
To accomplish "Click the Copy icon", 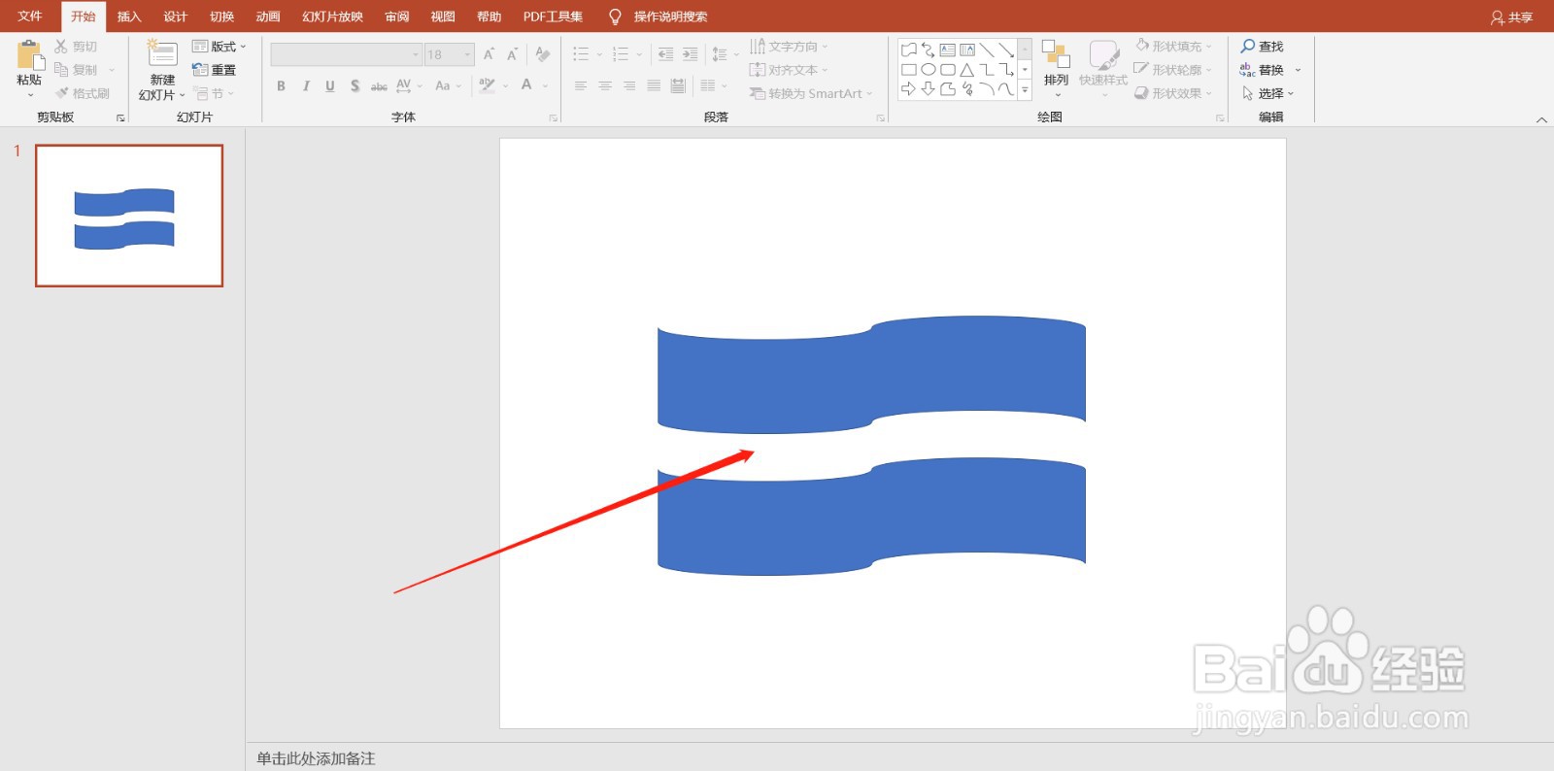I will [61, 70].
